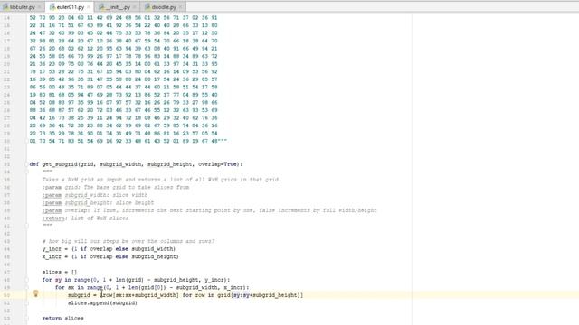Switch to the doodle.py tab
Viewport: 579px width, 325px height.
tap(164, 7)
